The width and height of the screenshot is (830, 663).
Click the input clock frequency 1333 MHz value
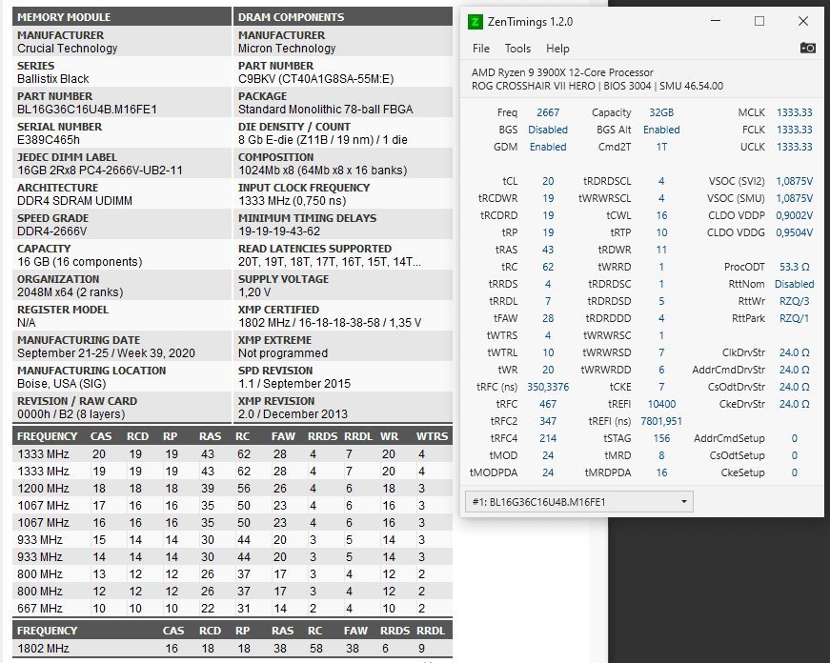[293, 201]
